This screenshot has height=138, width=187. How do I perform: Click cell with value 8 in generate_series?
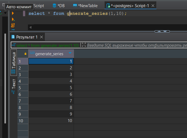[x=51, y=107]
